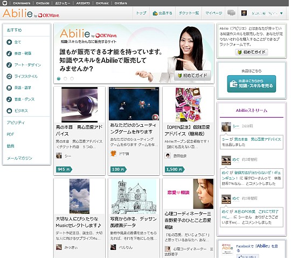Screen dimensions: 291x258
Task: Select first banner carousel dot
Action: pos(59,78)
